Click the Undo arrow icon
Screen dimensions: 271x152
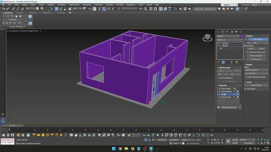click(x=3, y=9)
